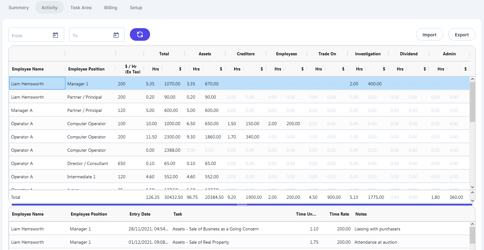The height and width of the screenshot is (250, 484).
Task: Click the splitter handle between tables
Action: click(242, 204)
